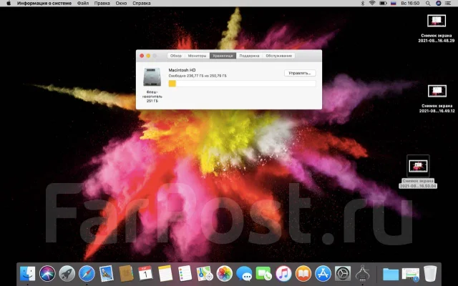Image resolution: width=458 pixels, height=286 pixels.
Task: Click the Macintosh HD drive icon
Action: tap(152, 77)
